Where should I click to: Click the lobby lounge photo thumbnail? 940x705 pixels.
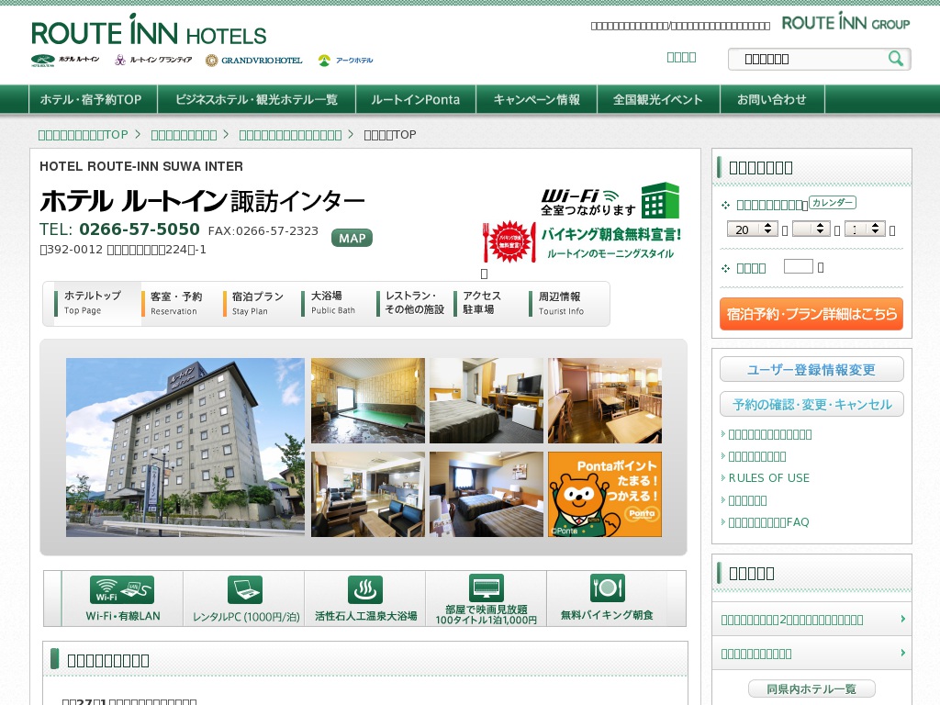point(368,494)
